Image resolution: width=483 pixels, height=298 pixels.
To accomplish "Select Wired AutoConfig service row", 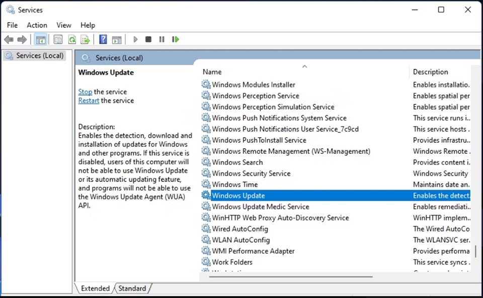I will (x=240, y=229).
